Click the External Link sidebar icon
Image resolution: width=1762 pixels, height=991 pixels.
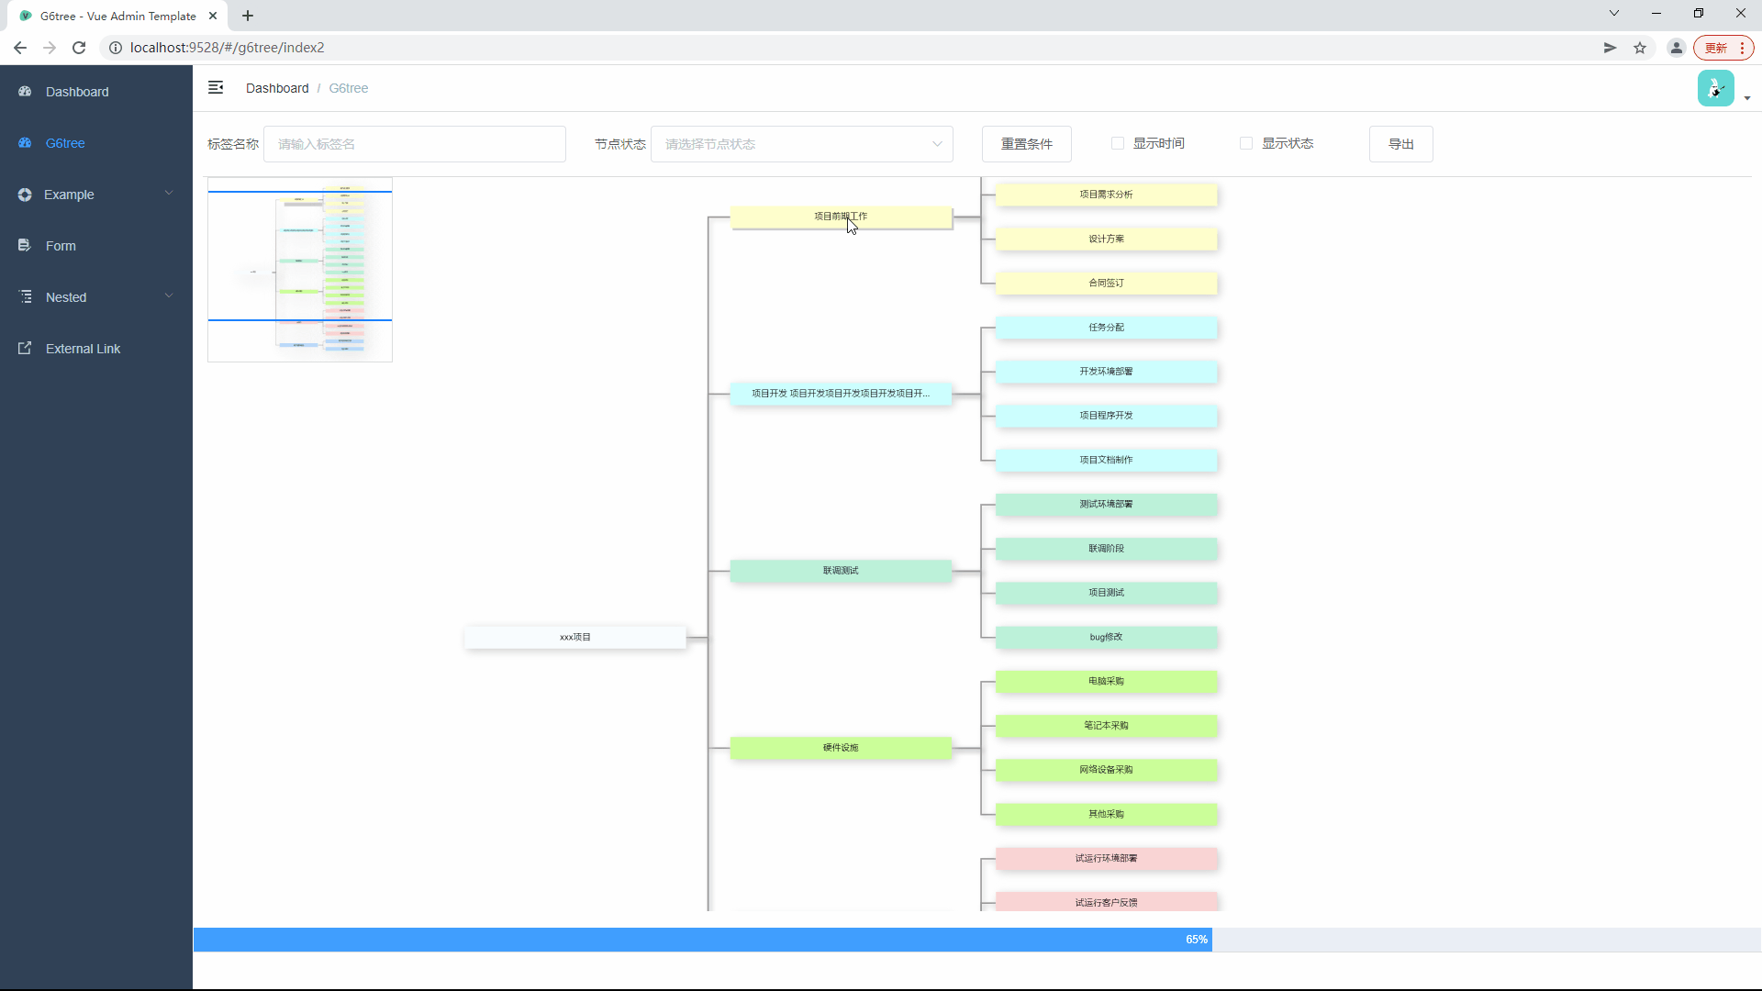tap(24, 349)
